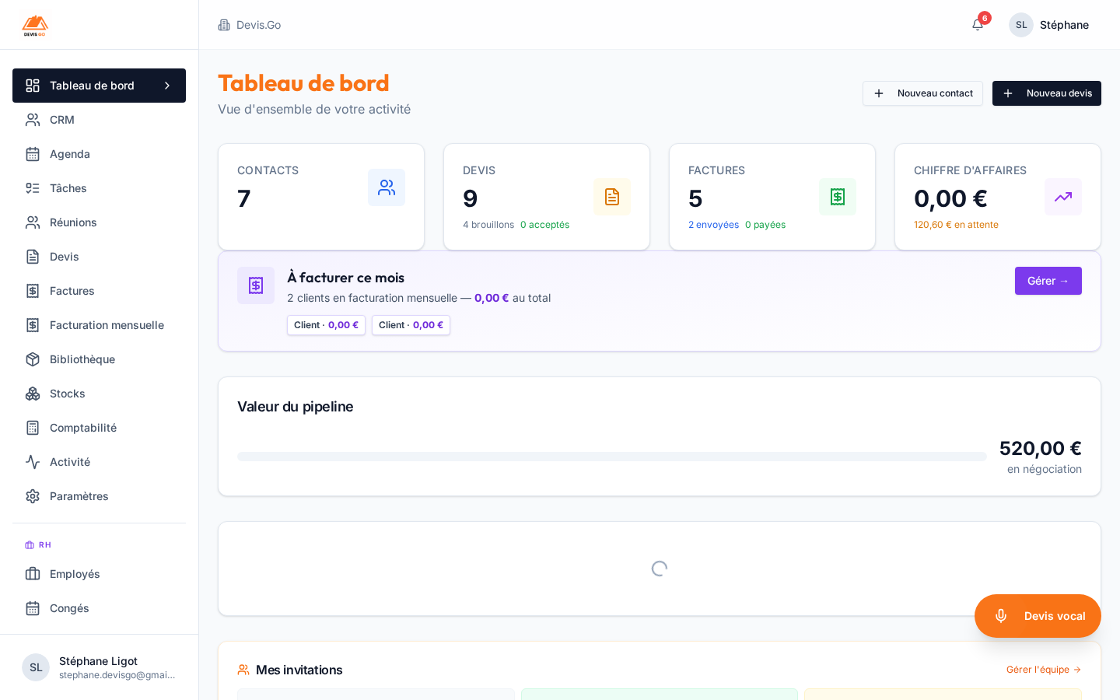Viewport: 1120px width, 700px height.
Task: Click the Employés briefcase icon
Action: click(x=33, y=574)
